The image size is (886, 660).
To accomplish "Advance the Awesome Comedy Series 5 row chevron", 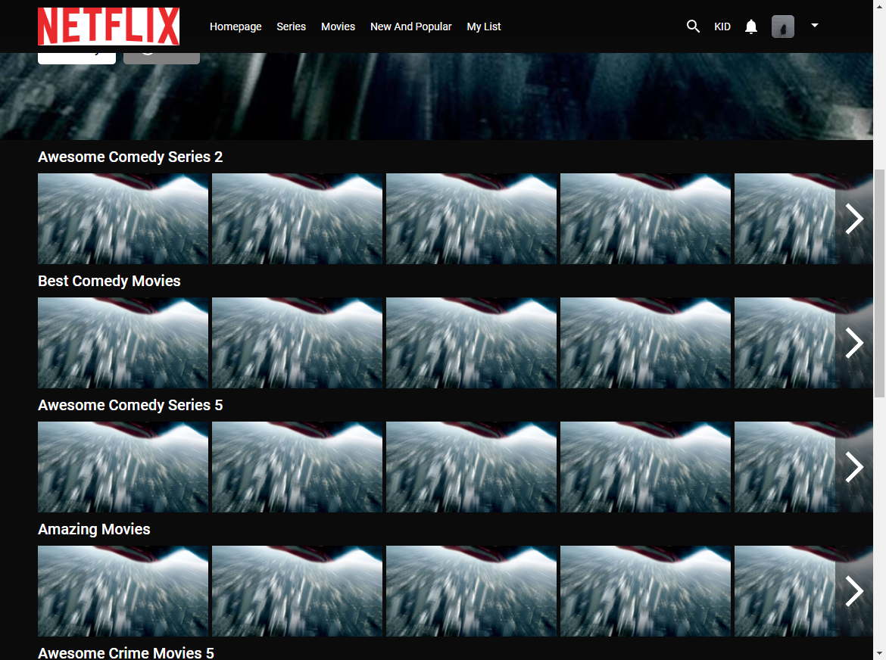I will point(854,467).
